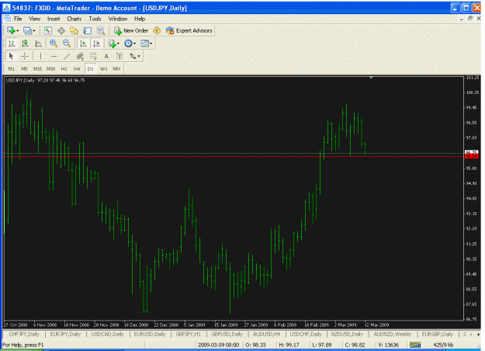This screenshot has height=351, width=485.
Task: Click the MetaQuotes Language Editor diamond icon
Action: (x=157, y=30)
